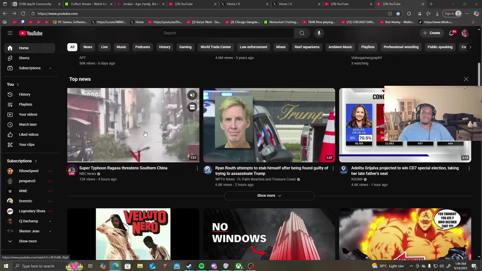Open the browser downloads icon

[437, 14]
